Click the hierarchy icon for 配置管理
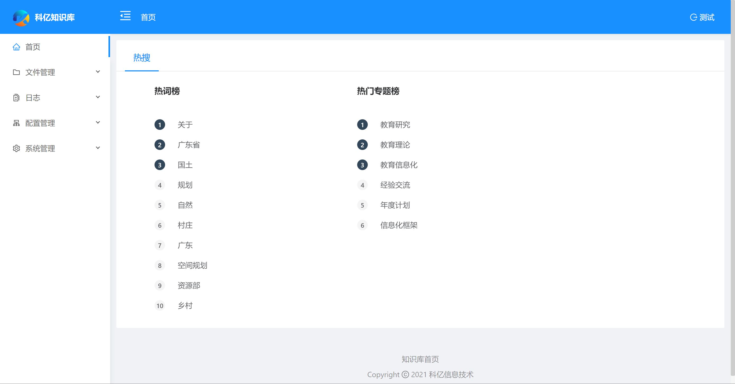735x384 pixels. [16, 123]
